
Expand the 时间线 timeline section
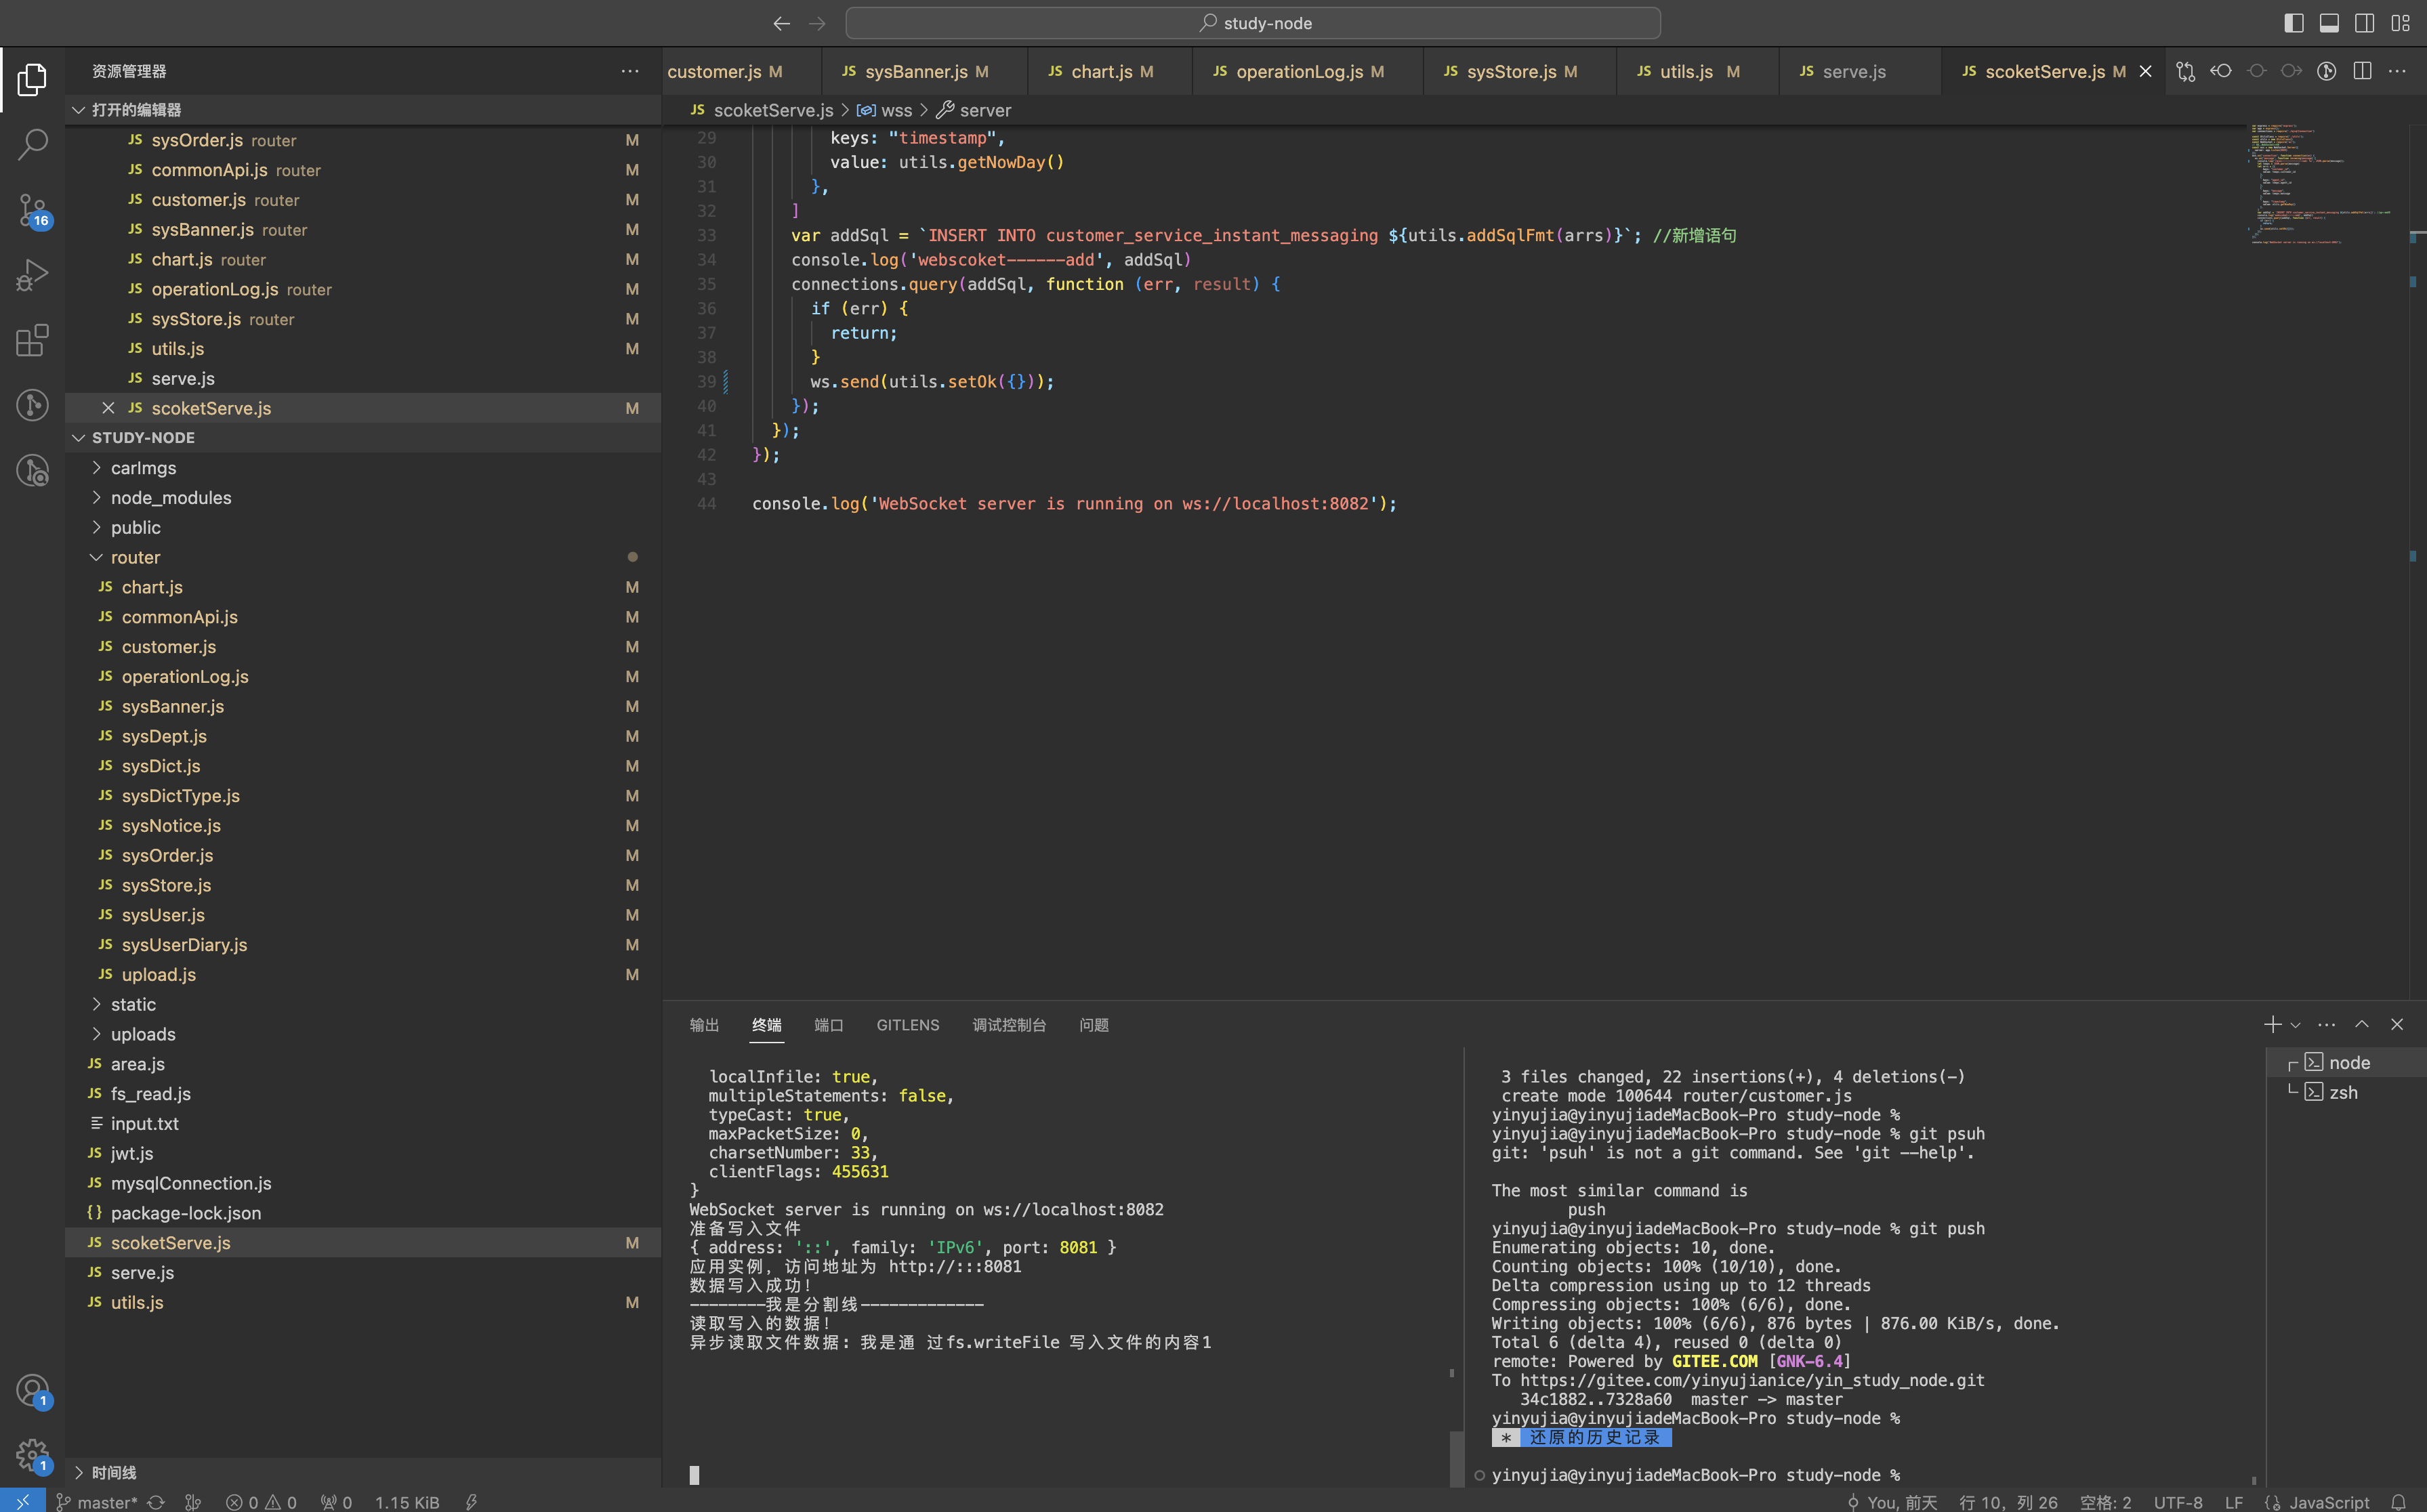363,1472
